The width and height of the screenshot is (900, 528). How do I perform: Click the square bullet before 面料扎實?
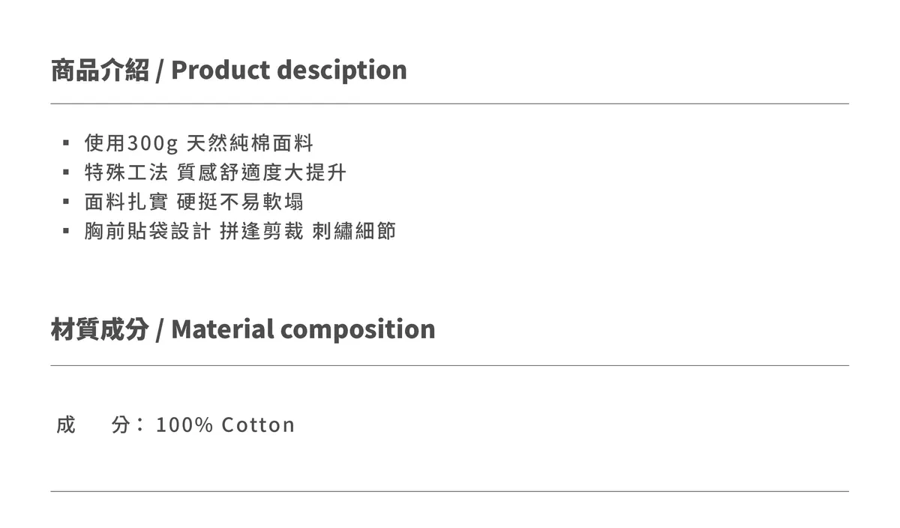(x=66, y=202)
